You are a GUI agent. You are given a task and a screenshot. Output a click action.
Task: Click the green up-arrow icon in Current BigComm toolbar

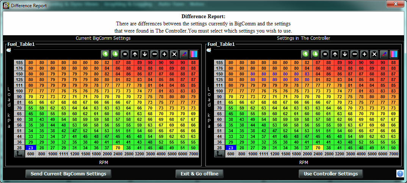105,54
